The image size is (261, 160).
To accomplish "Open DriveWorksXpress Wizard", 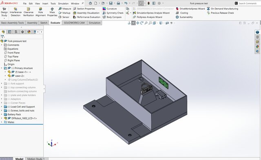I will point(190,9).
